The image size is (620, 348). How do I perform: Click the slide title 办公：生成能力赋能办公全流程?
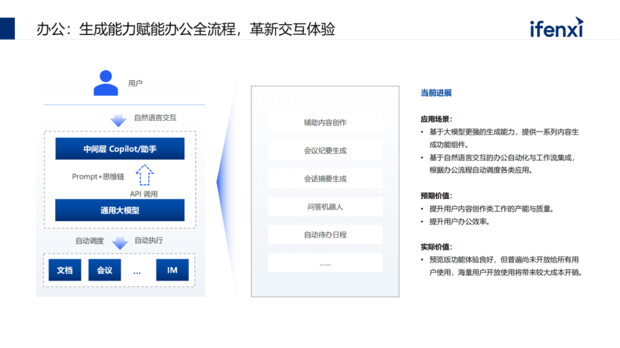coord(186,29)
